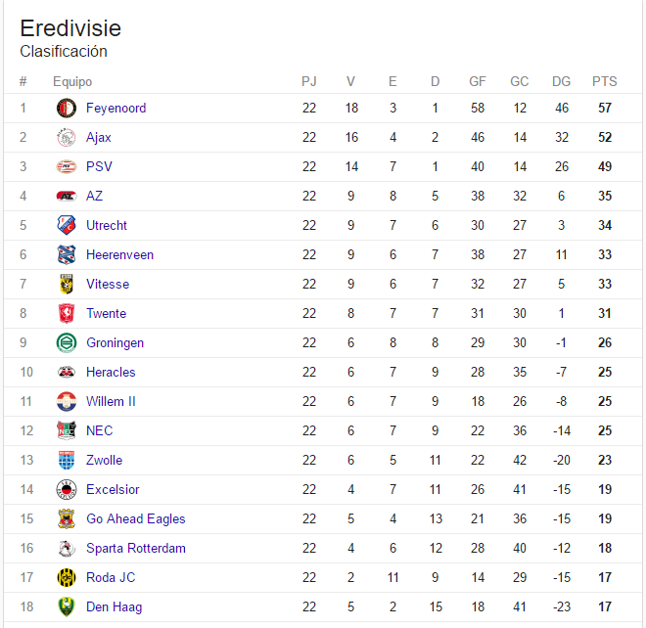Image resolution: width=646 pixels, height=628 pixels.
Task: Open the Zwolle team link
Action: click(104, 460)
